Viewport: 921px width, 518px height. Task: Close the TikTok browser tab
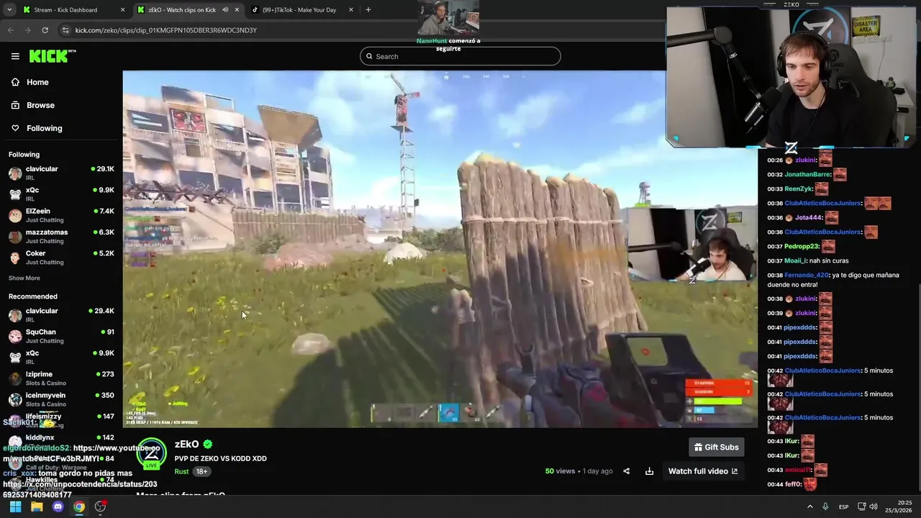[x=351, y=10]
